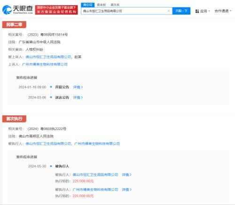Click the 2024-05-30 date

(x=37, y=166)
